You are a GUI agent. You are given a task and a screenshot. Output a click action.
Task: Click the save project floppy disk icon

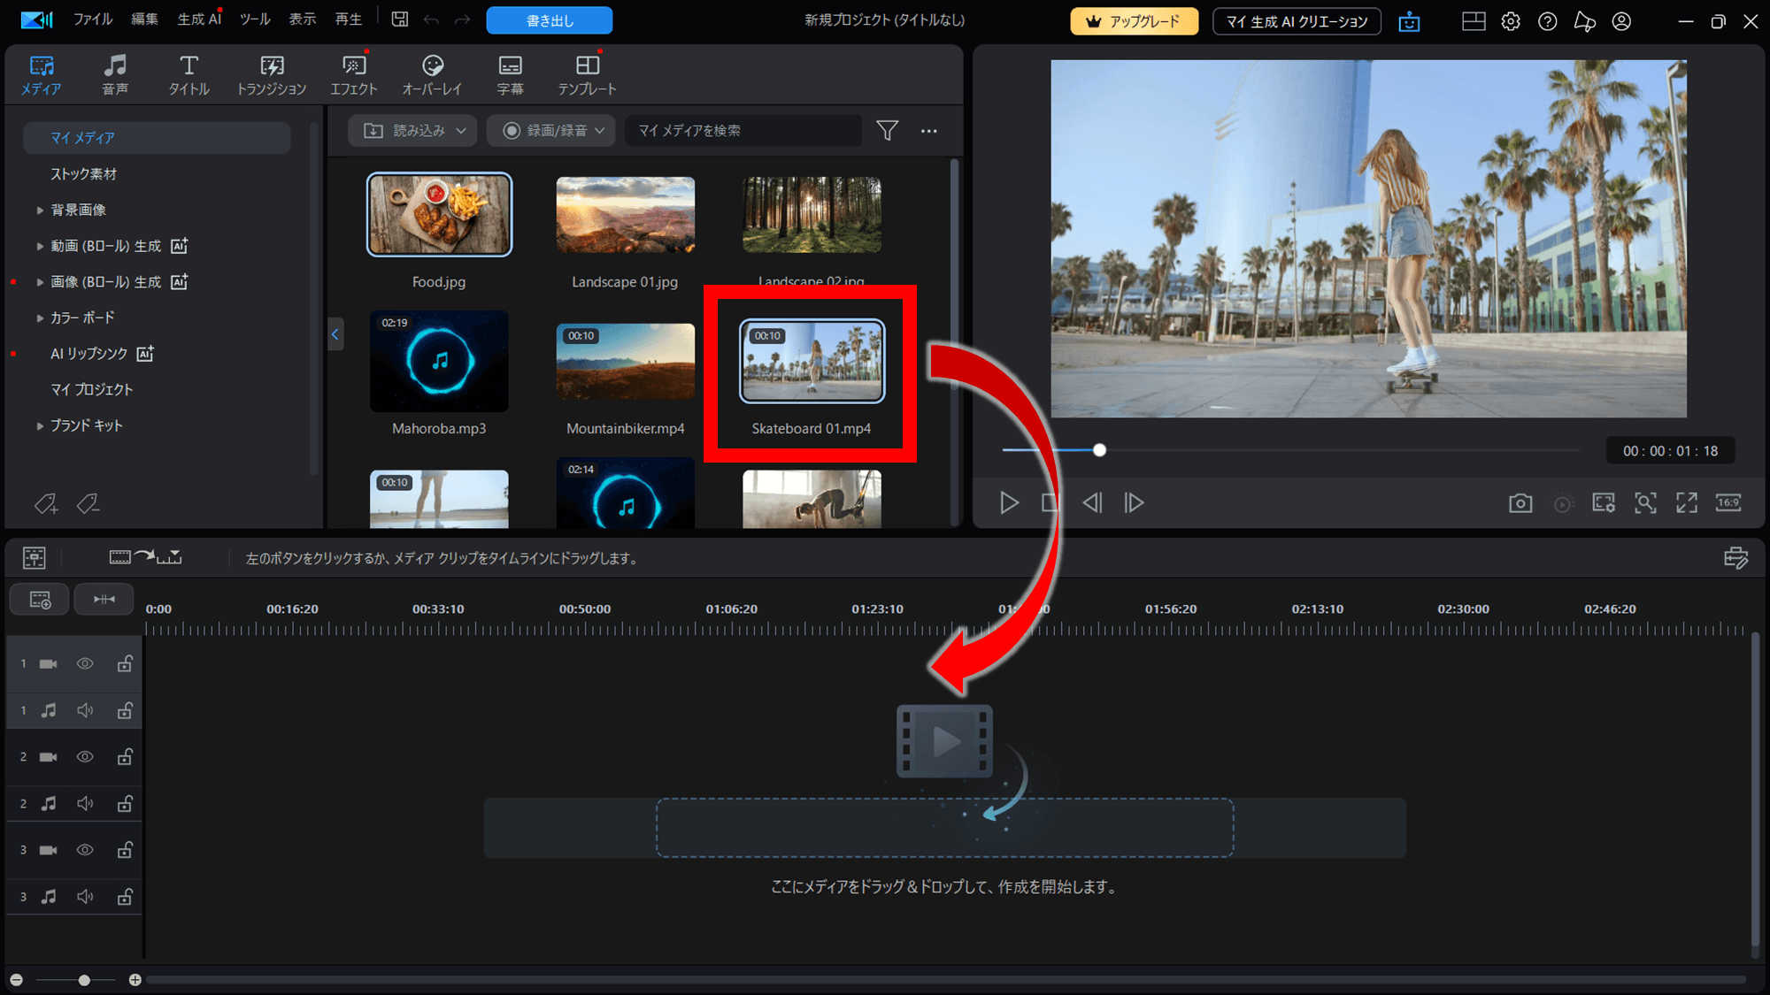[400, 19]
